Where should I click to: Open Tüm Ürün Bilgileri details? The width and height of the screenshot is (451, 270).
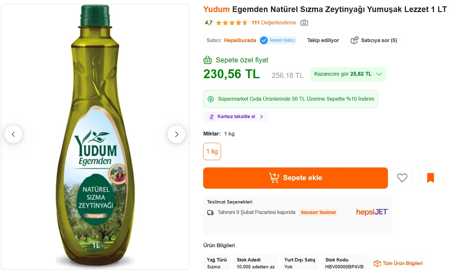(x=403, y=263)
